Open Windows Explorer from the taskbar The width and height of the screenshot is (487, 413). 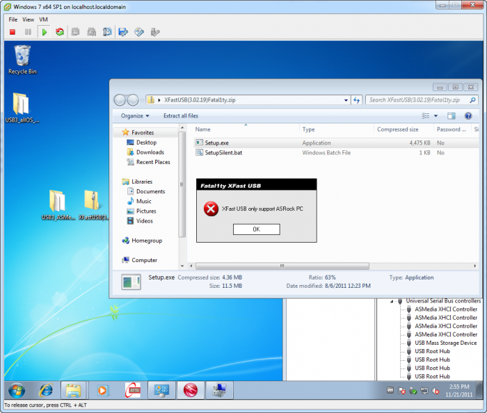[73, 390]
